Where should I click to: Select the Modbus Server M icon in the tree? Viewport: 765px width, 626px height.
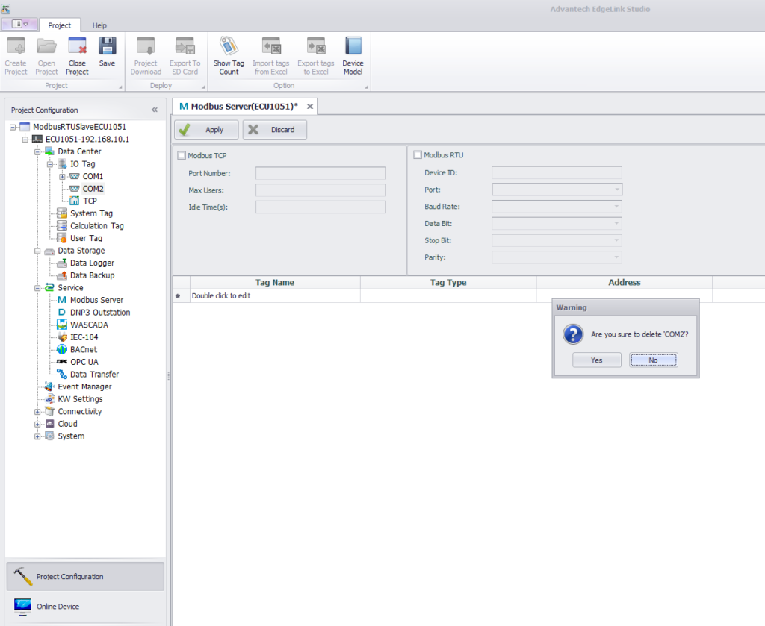tap(62, 300)
